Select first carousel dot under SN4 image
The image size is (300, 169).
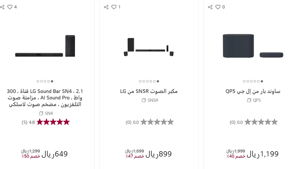(38, 81)
